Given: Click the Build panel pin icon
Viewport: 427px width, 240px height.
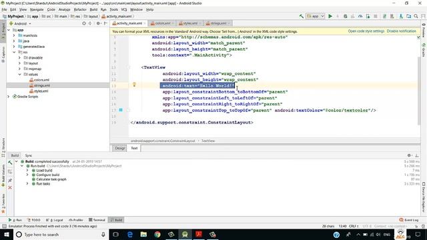Looking at the screenshot, I should (10, 181).
